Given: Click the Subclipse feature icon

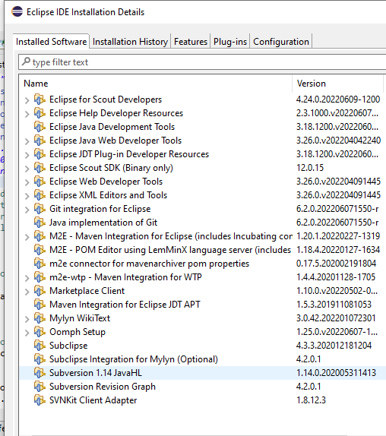Looking at the screenshot, I should pyautogui.click(x=40, y=346).
